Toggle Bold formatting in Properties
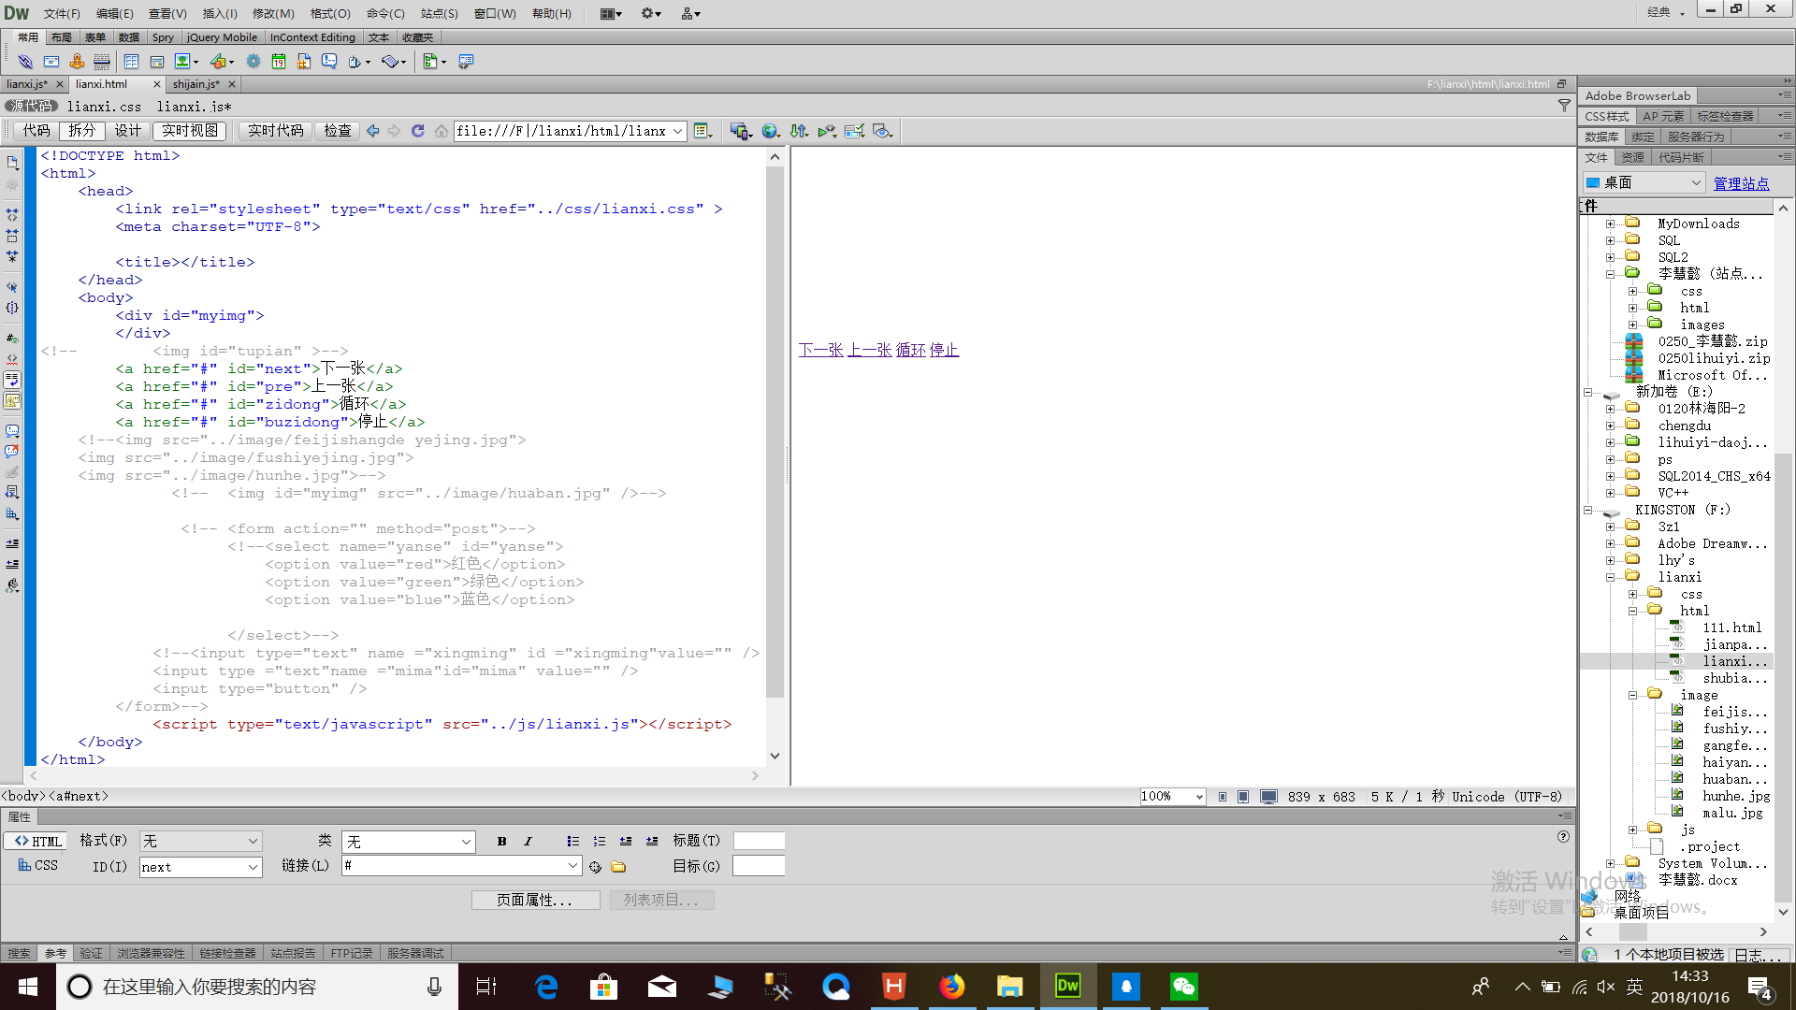The image size is (1796, 1010). [502, 842]
